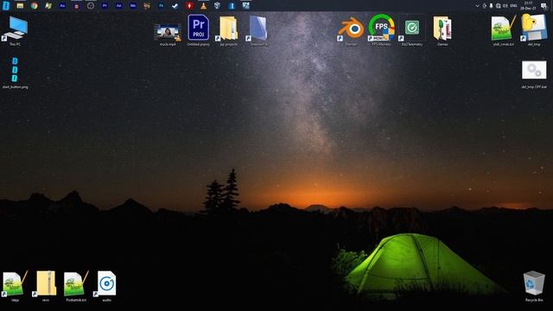Click the microphone tray icon
553x311 pixels.
[491, 6]
